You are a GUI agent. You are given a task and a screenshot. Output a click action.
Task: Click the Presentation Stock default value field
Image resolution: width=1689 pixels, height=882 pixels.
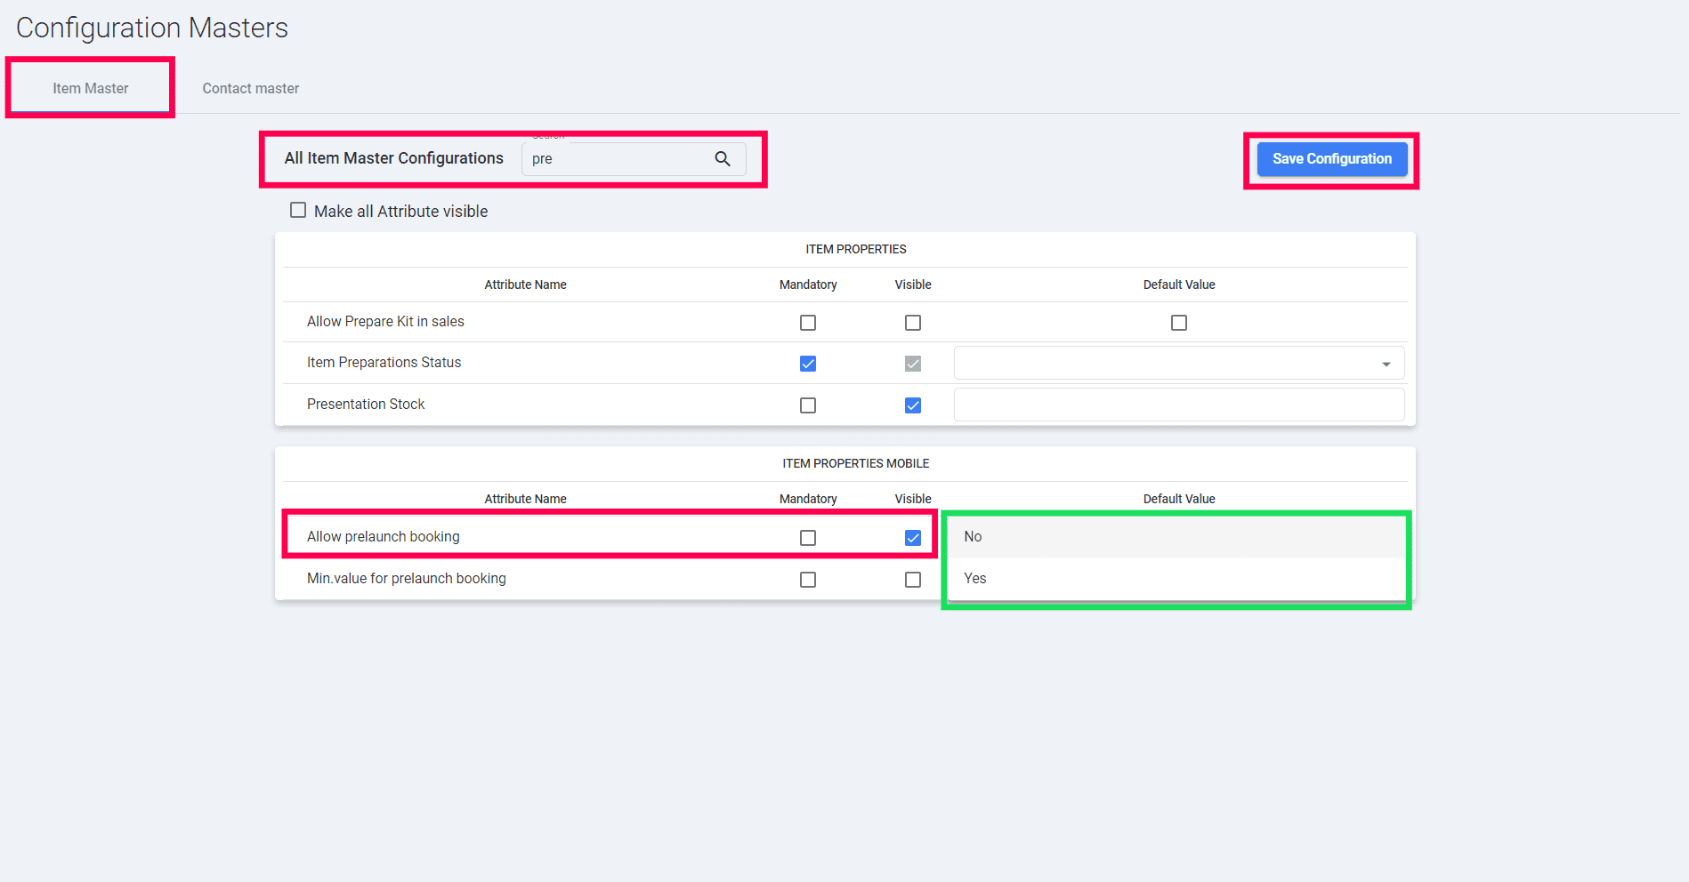1178,405
